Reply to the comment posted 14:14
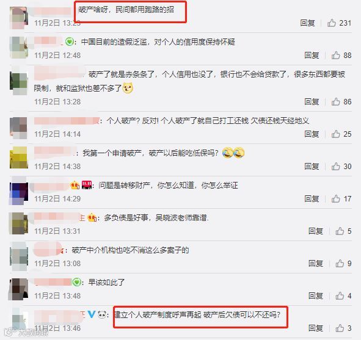 [x=312, y=134]
